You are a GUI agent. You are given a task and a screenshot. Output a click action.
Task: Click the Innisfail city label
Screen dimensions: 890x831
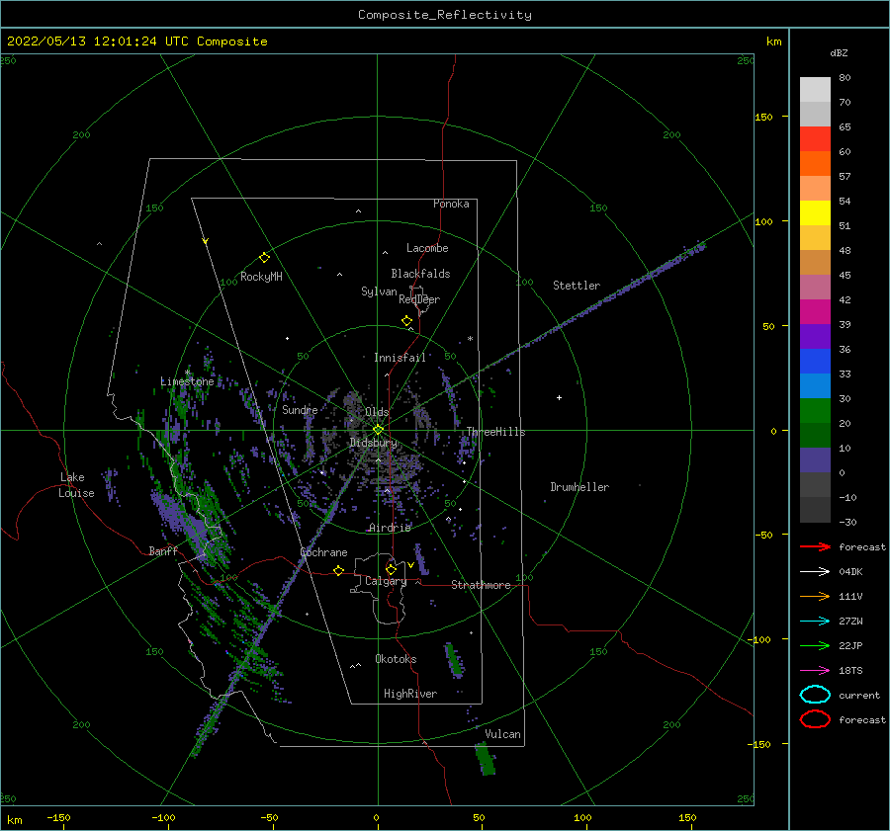[400, 358]
